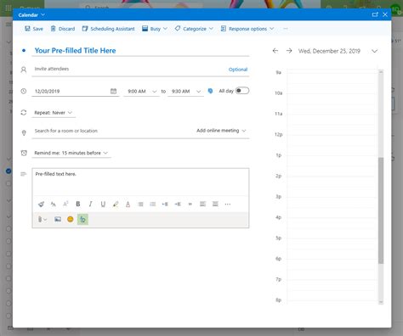Open the attach file paperclip menu

(x=42, y=219)
